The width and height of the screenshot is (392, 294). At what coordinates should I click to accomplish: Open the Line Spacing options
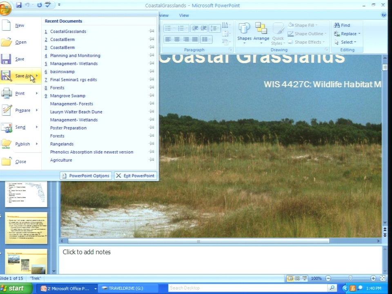[x=214, y=28]
